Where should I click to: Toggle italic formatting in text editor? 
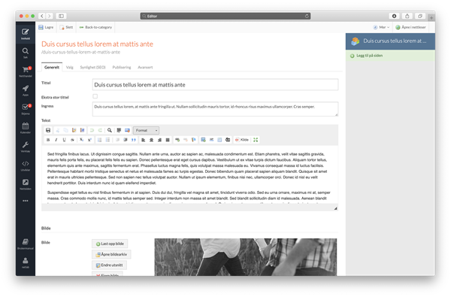tap(56, 140)
